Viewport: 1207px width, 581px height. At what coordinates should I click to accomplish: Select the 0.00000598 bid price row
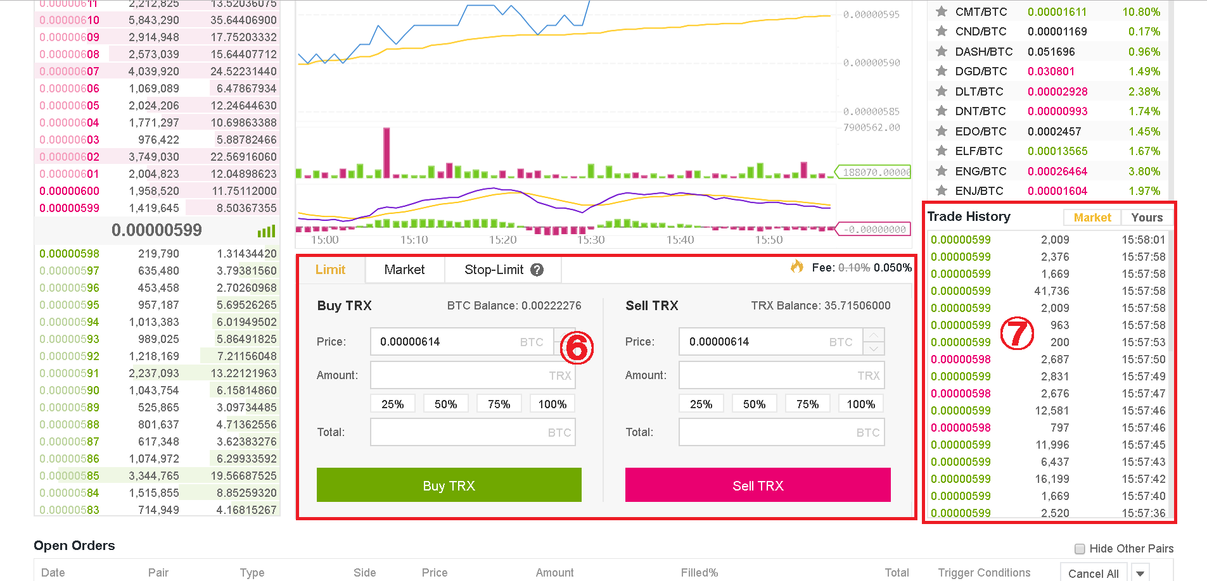[157, 254]
